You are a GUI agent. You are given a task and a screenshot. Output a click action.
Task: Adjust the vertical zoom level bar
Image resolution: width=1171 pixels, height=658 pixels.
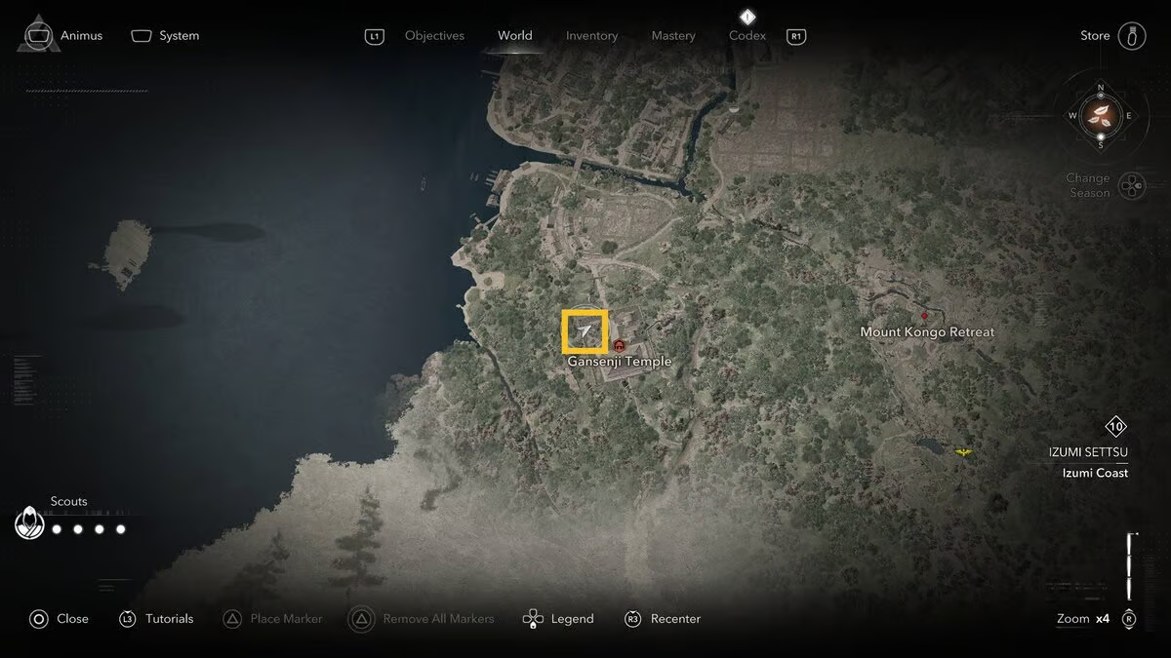(x=1130, y=566)
